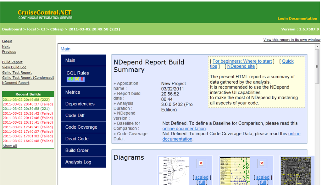Select failed build 2011-03-02 17:01:03
This screenshot has height=185, width=322.
28,136
